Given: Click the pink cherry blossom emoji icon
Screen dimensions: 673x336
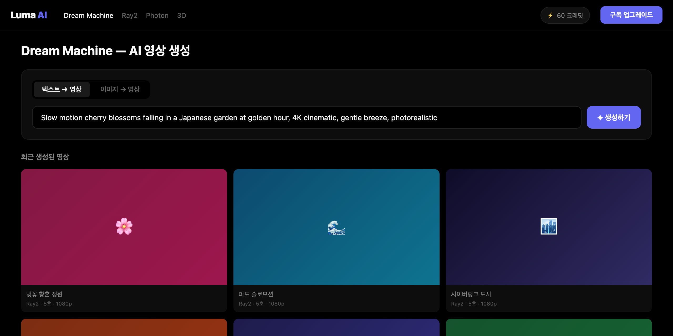Looking at the screenshot, I should 124,226.
